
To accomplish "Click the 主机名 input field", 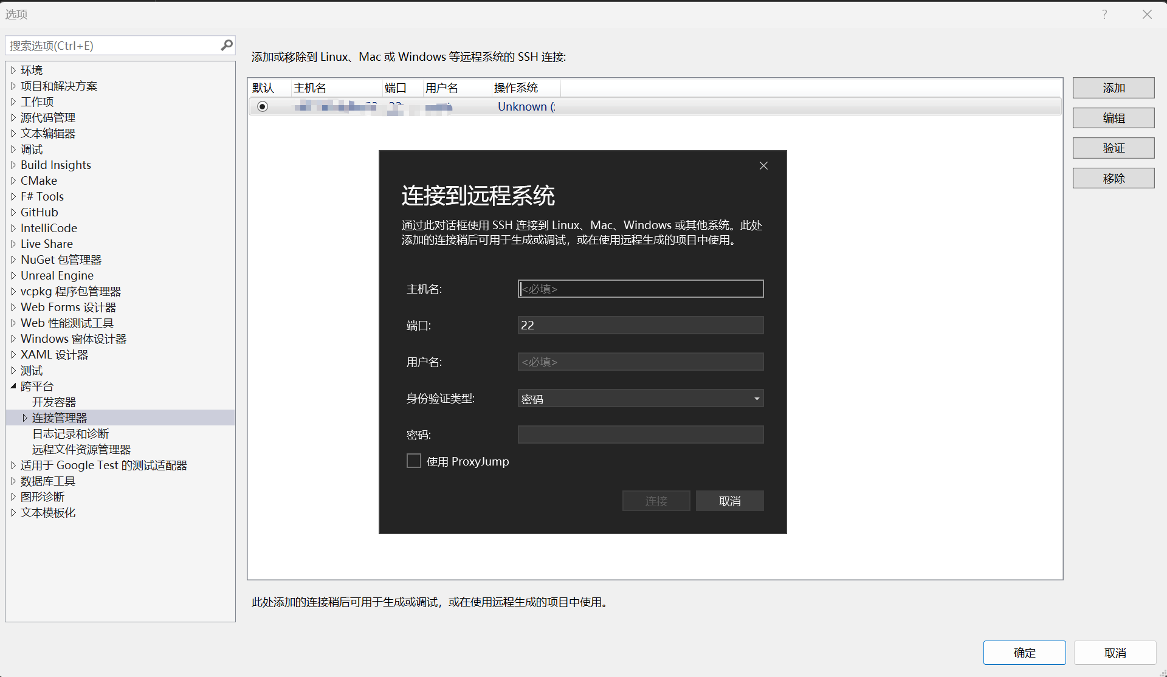I will tap(640, 289).
